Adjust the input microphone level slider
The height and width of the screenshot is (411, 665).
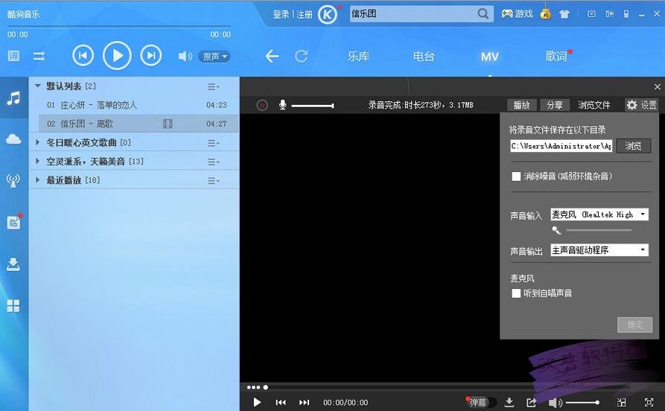pos(599,230)
